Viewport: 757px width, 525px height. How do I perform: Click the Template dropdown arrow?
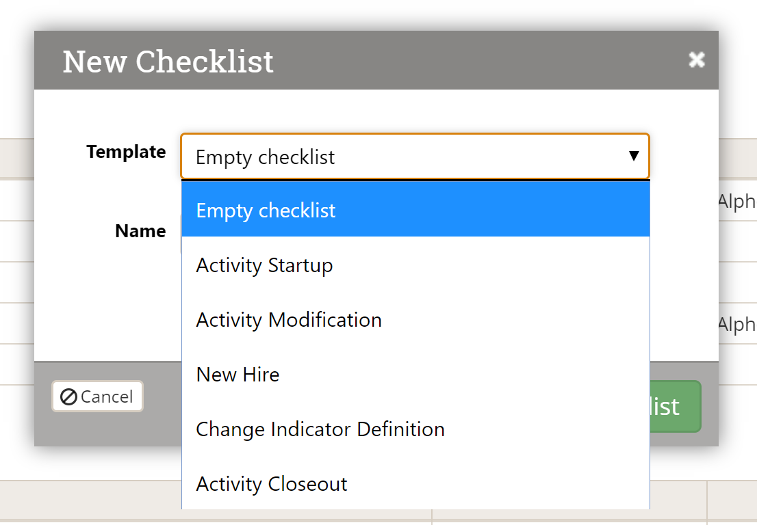click(634, 157)
